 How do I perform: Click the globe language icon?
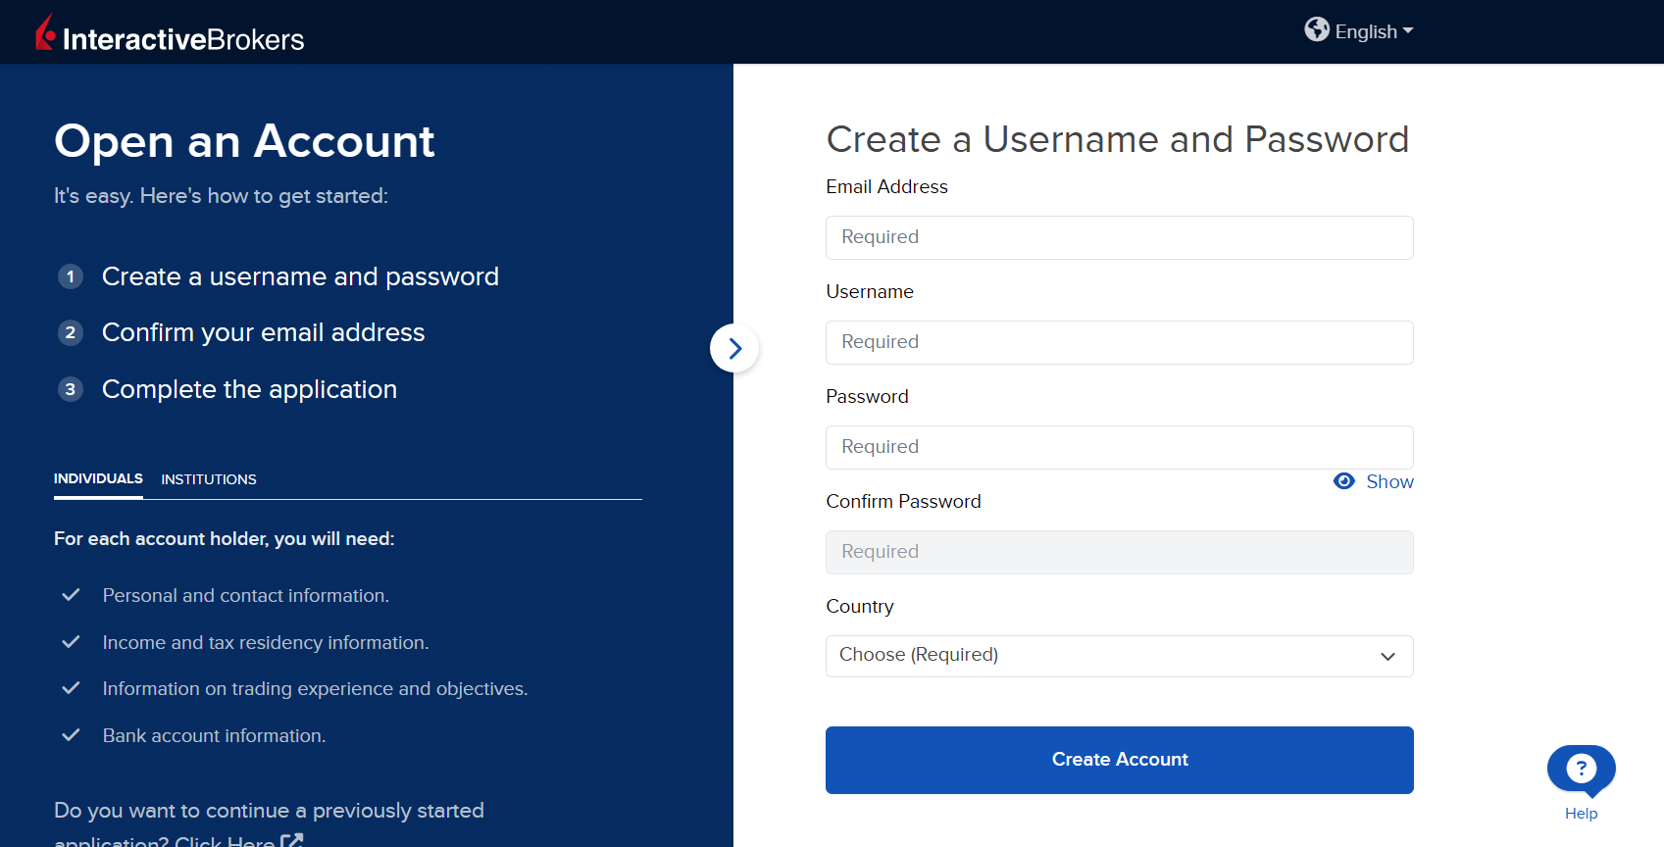[1317, 29]
